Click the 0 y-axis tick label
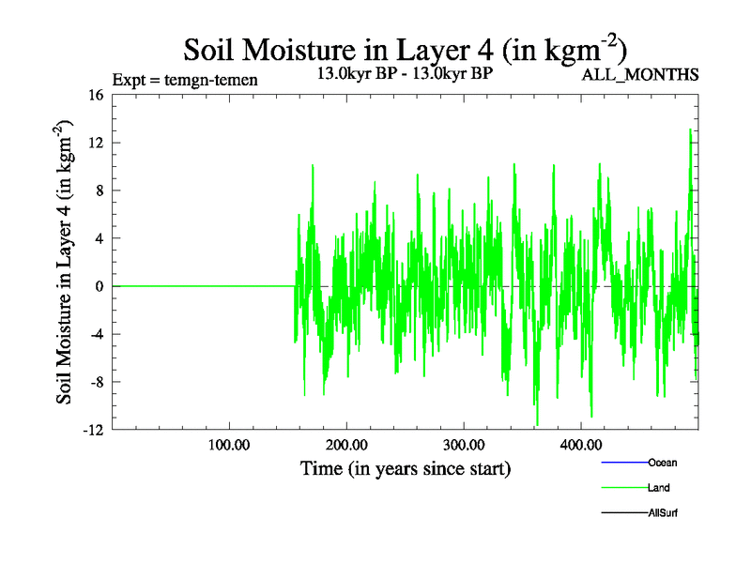This screenshot has height=563, width=751. click(x=100, y=286)
